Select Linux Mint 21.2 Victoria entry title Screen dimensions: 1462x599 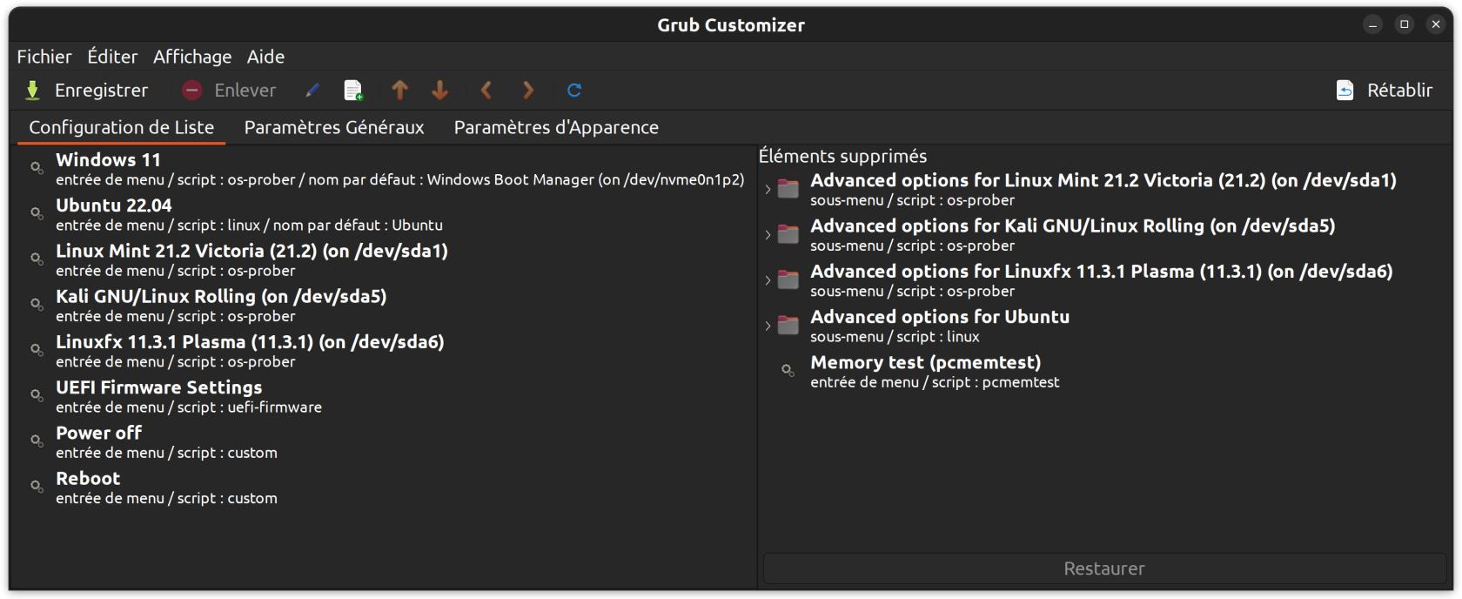[x=251, y=251]
